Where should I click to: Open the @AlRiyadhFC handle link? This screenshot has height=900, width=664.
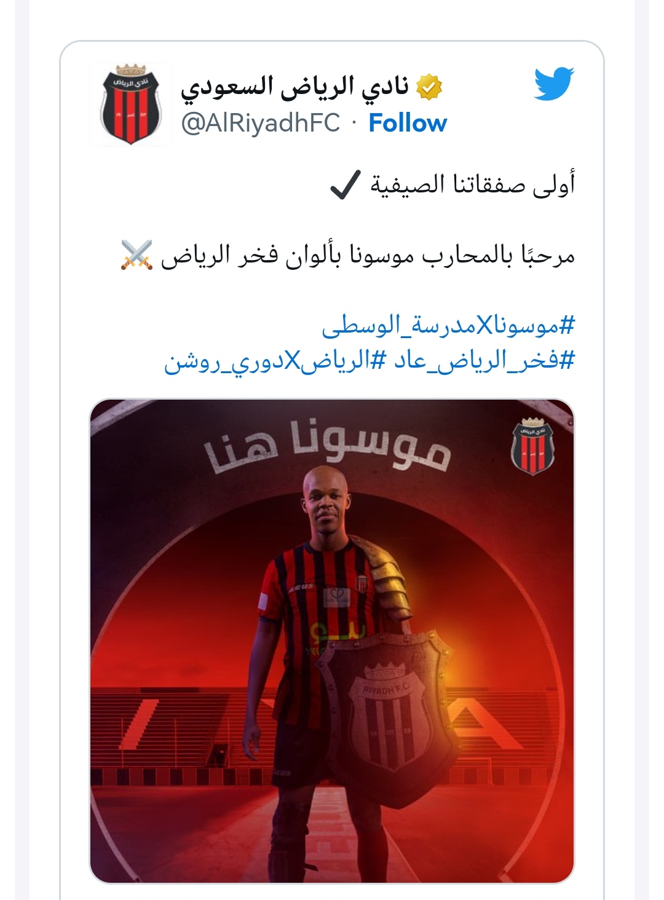point(260,123)
